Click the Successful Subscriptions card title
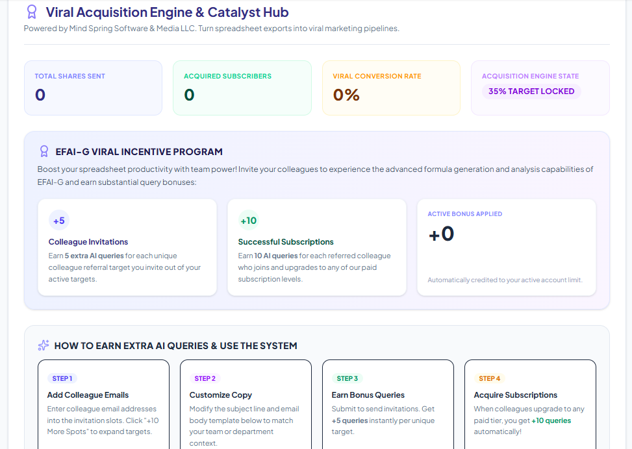Screen dimensions: 632x449 286,241
